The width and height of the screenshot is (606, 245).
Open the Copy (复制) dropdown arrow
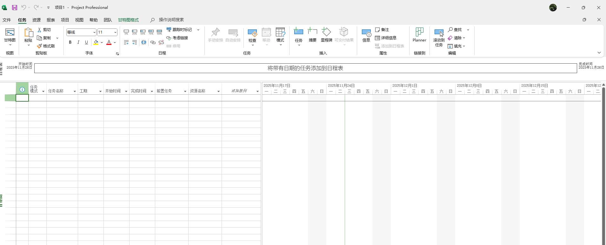[x=57, y=38]
